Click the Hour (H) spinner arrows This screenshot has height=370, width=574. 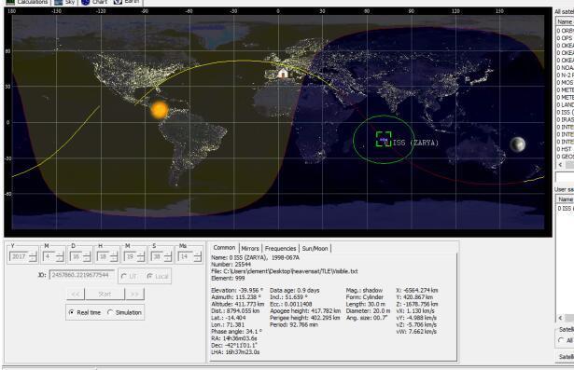tap(114, 256)
